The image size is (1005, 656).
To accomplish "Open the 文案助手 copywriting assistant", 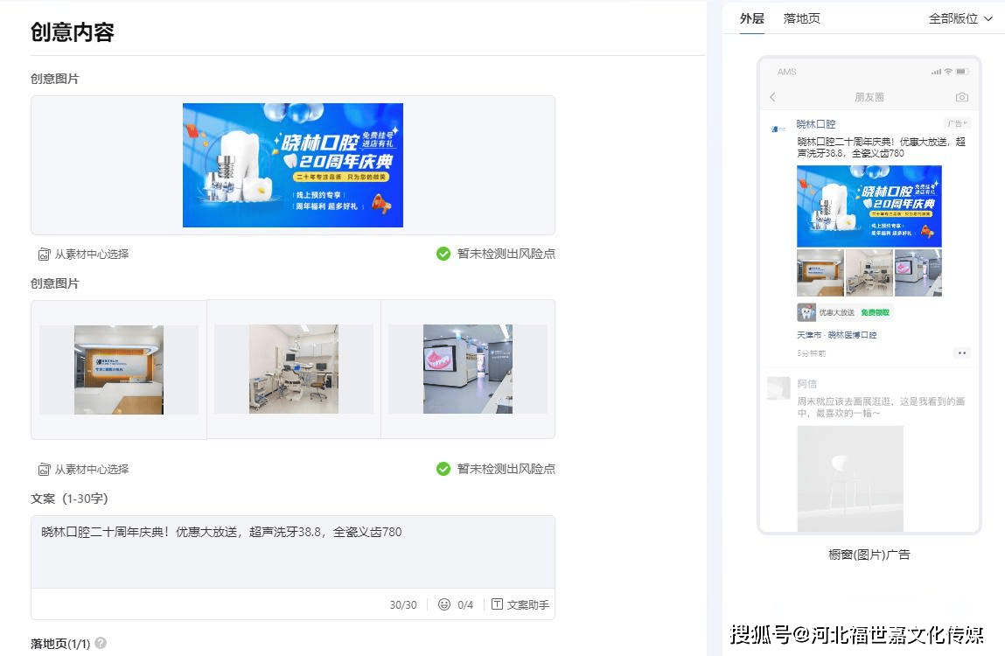I will coord(520,604).
